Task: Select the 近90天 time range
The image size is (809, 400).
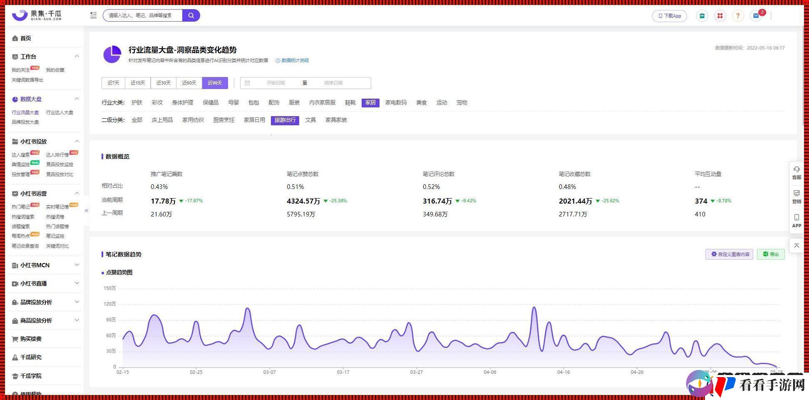Action: (x=215, y=83)
